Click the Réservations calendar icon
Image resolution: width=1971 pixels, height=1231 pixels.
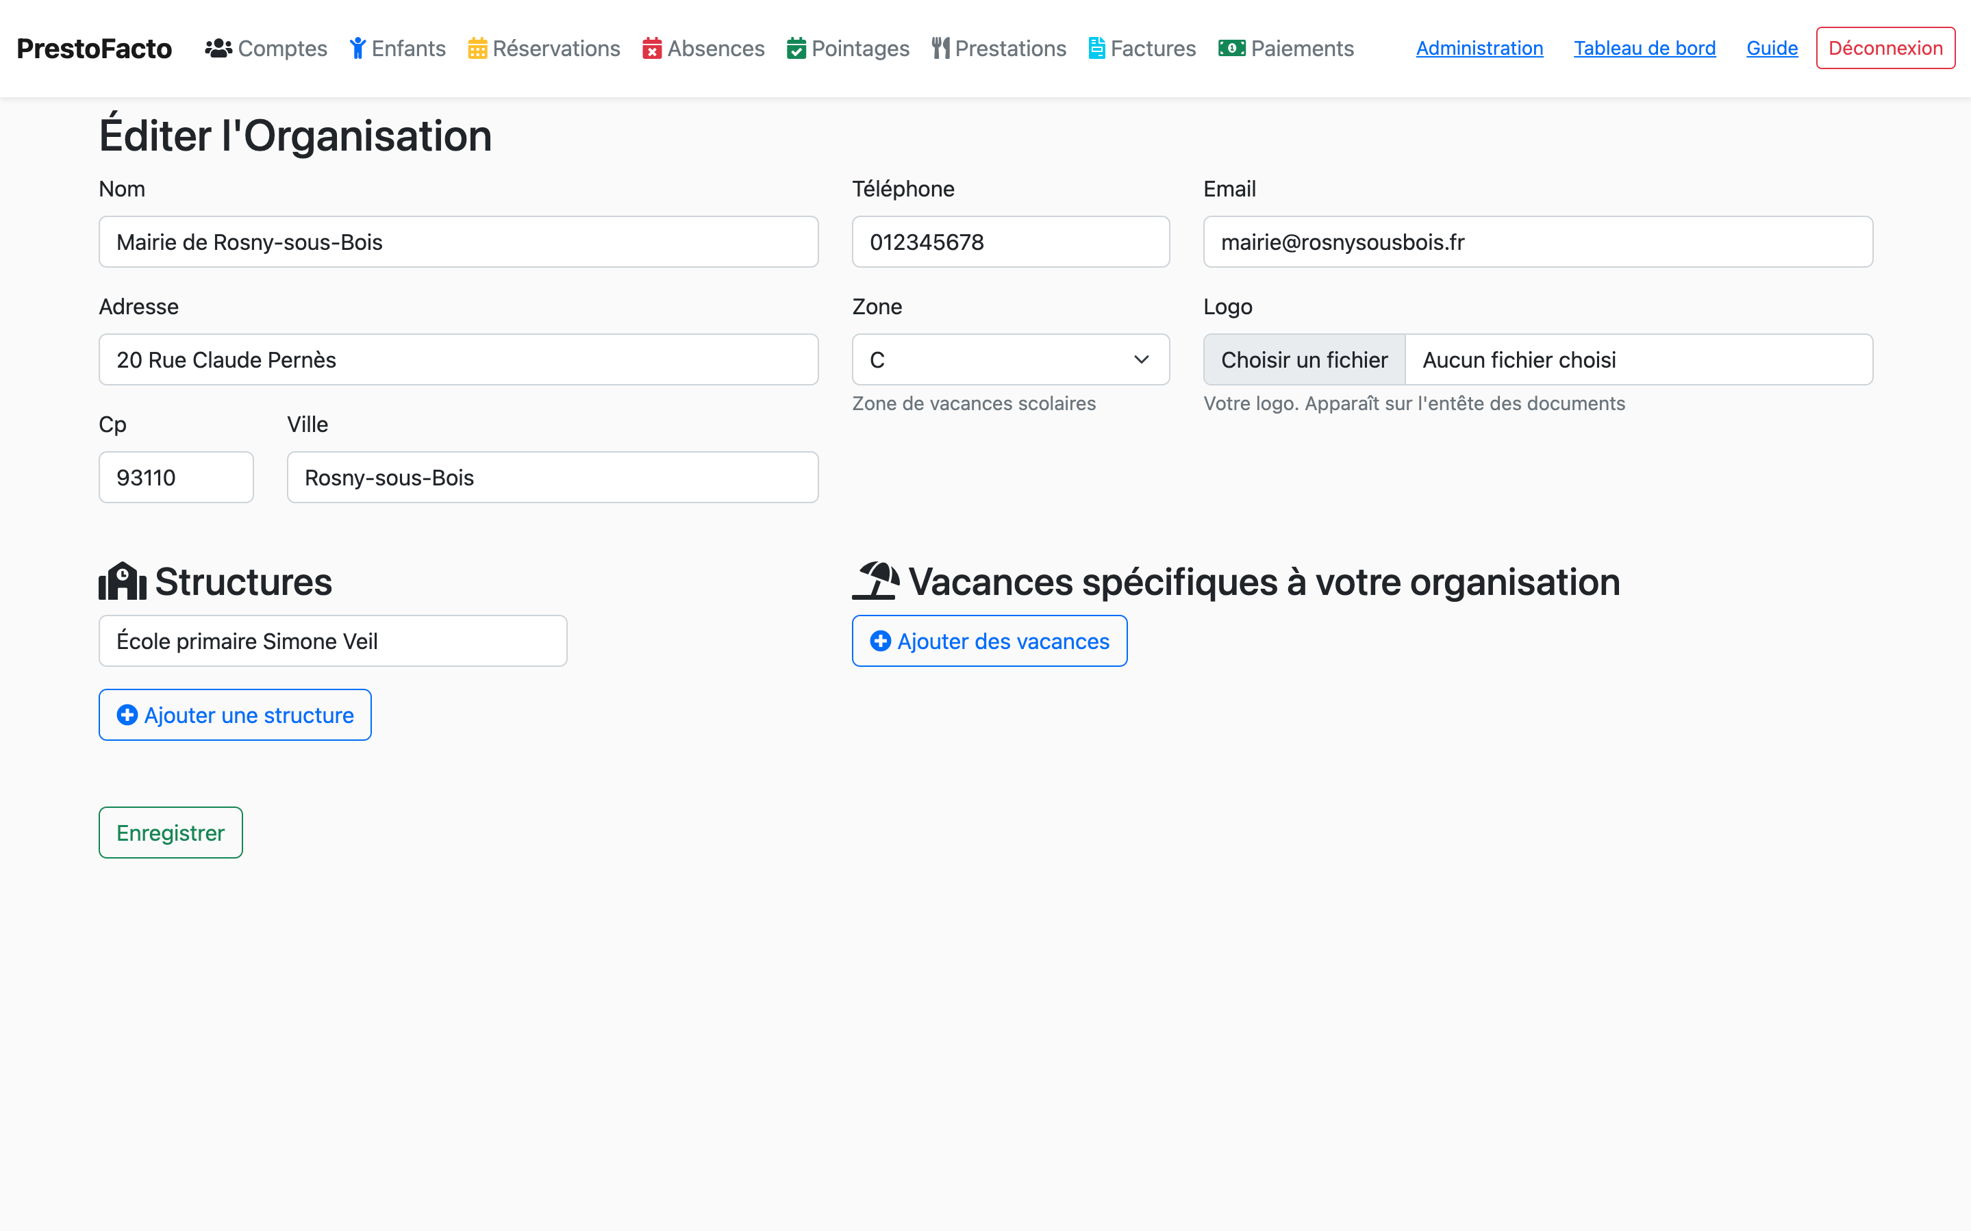click(x=477, y=49)
